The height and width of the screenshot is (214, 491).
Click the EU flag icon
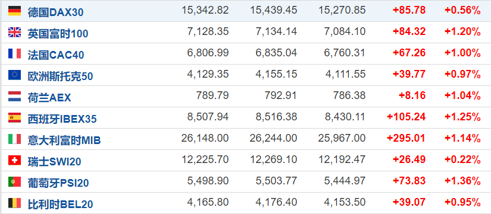click(x=14, y=75)
